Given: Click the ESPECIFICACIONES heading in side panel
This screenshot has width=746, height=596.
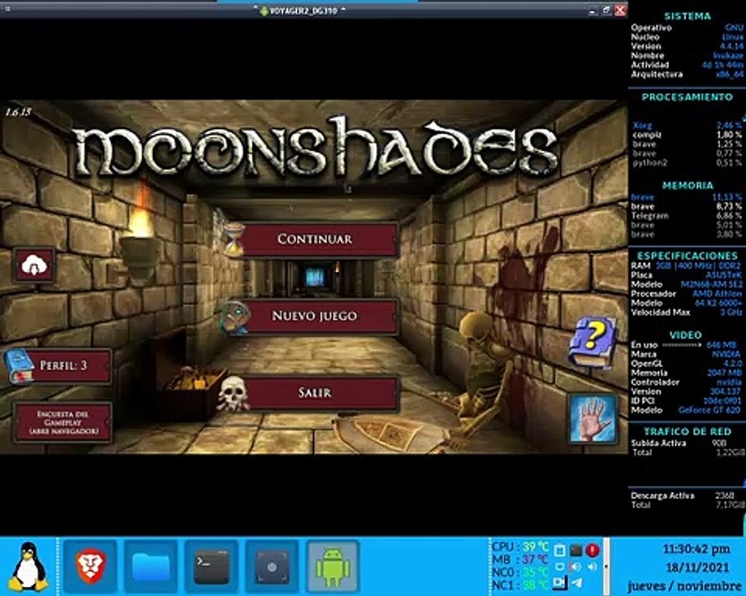Looking at the screenshot, I should click(687, 256).
